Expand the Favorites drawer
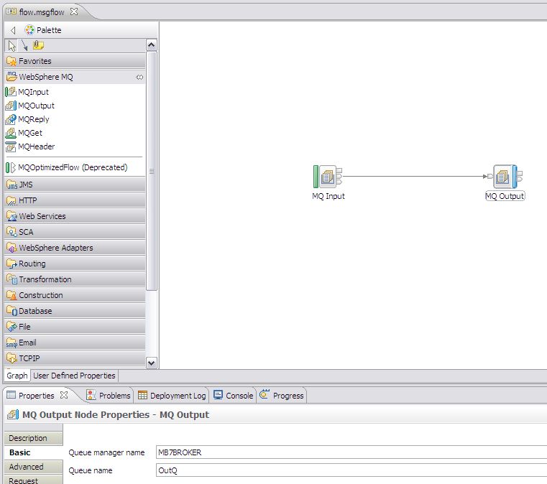This screenshot has width=547, height=484. [75, 61]
